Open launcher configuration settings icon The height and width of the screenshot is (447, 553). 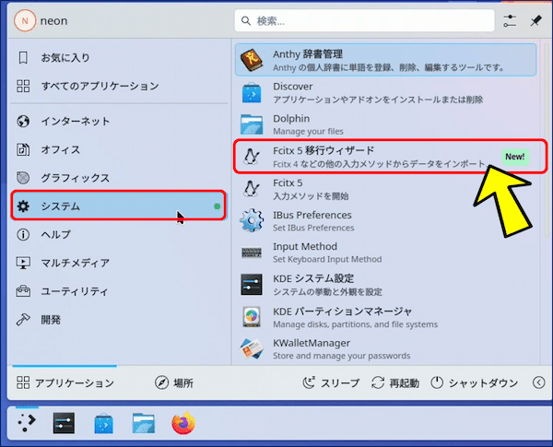click(x=511, y=20)
